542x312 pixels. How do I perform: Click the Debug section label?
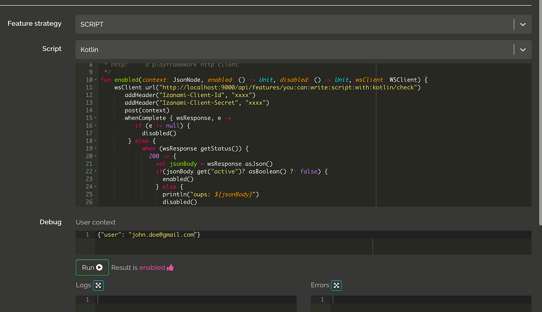[x=51, y=222]
